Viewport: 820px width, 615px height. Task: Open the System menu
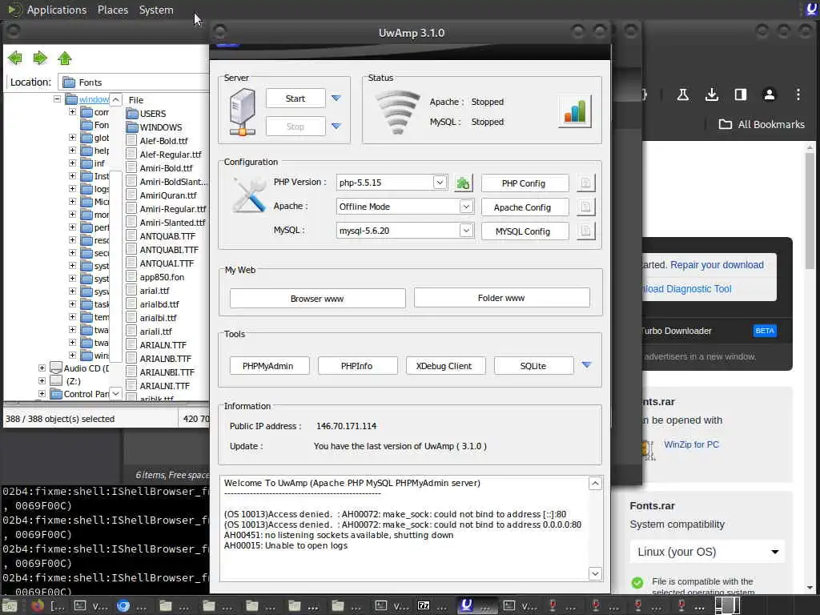[x=156, y=10]
